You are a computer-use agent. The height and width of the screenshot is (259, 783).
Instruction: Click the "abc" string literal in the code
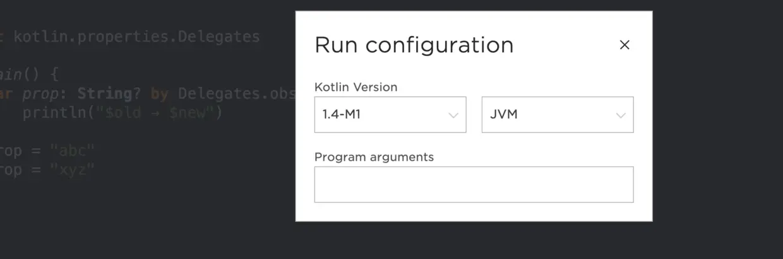72,151
